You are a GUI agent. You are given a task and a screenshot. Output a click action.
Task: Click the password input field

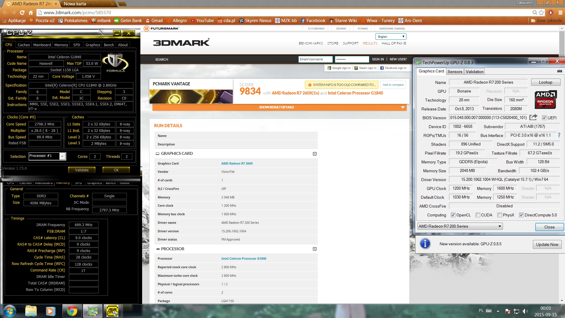pos(352,59)
